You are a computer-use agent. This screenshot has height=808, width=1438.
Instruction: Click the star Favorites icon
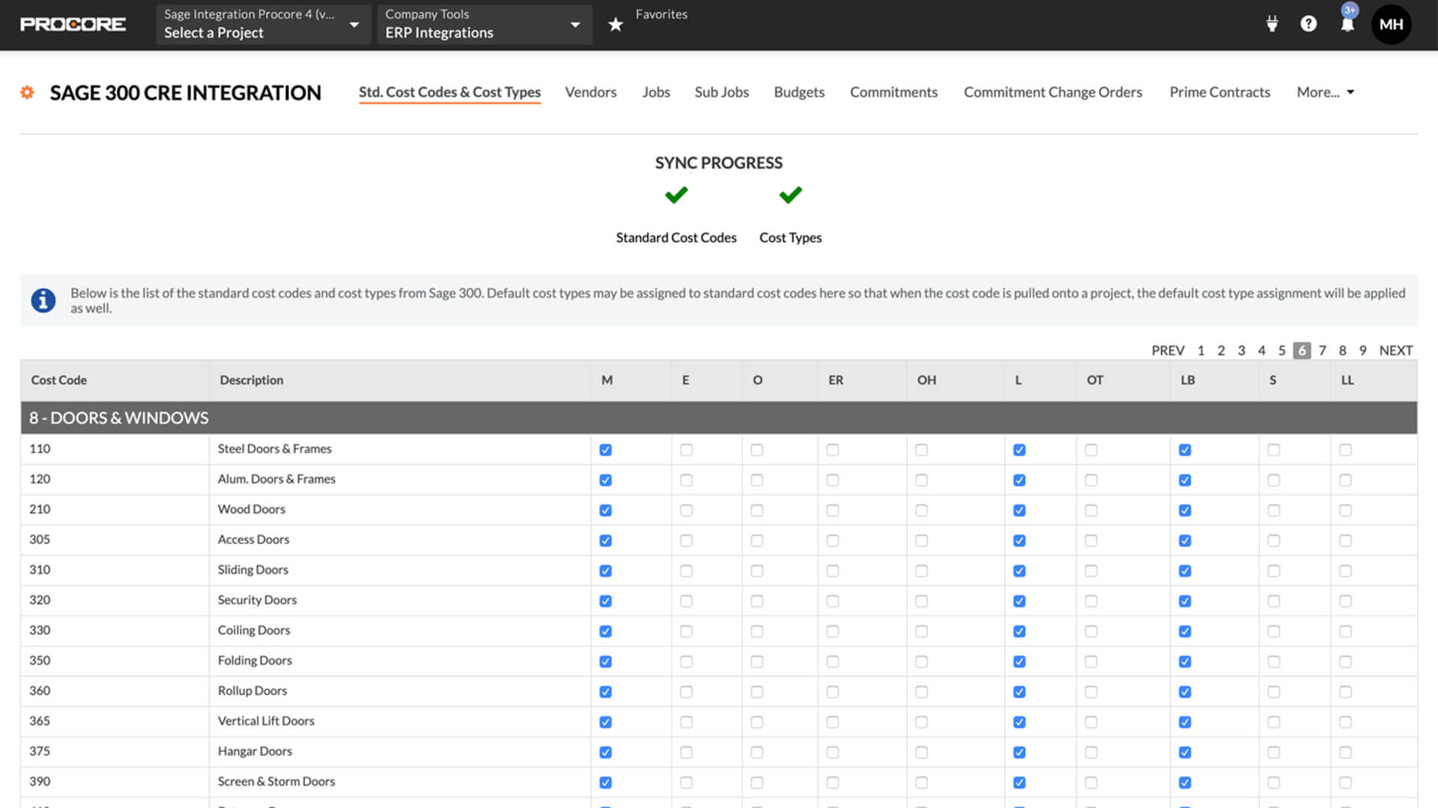coord(613,24)
